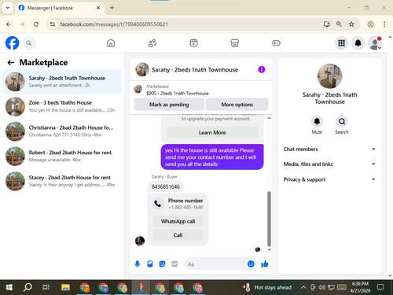Screen dimensions: 393x295
Task: Bookmark this page with star icon
Action: [x=351, y=24]
